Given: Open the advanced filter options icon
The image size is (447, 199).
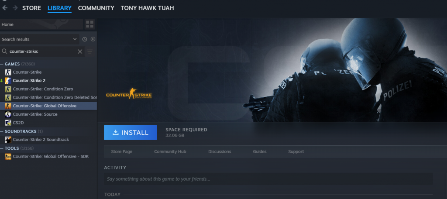Looking at the screenshot, I should point(90,51).
